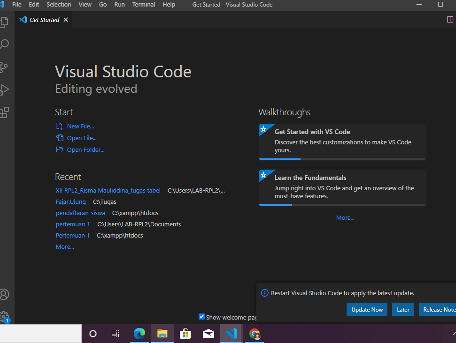Open recent Pertemuan 1 in xampp htdocs
Screen dimensions: 456x343
72,235
